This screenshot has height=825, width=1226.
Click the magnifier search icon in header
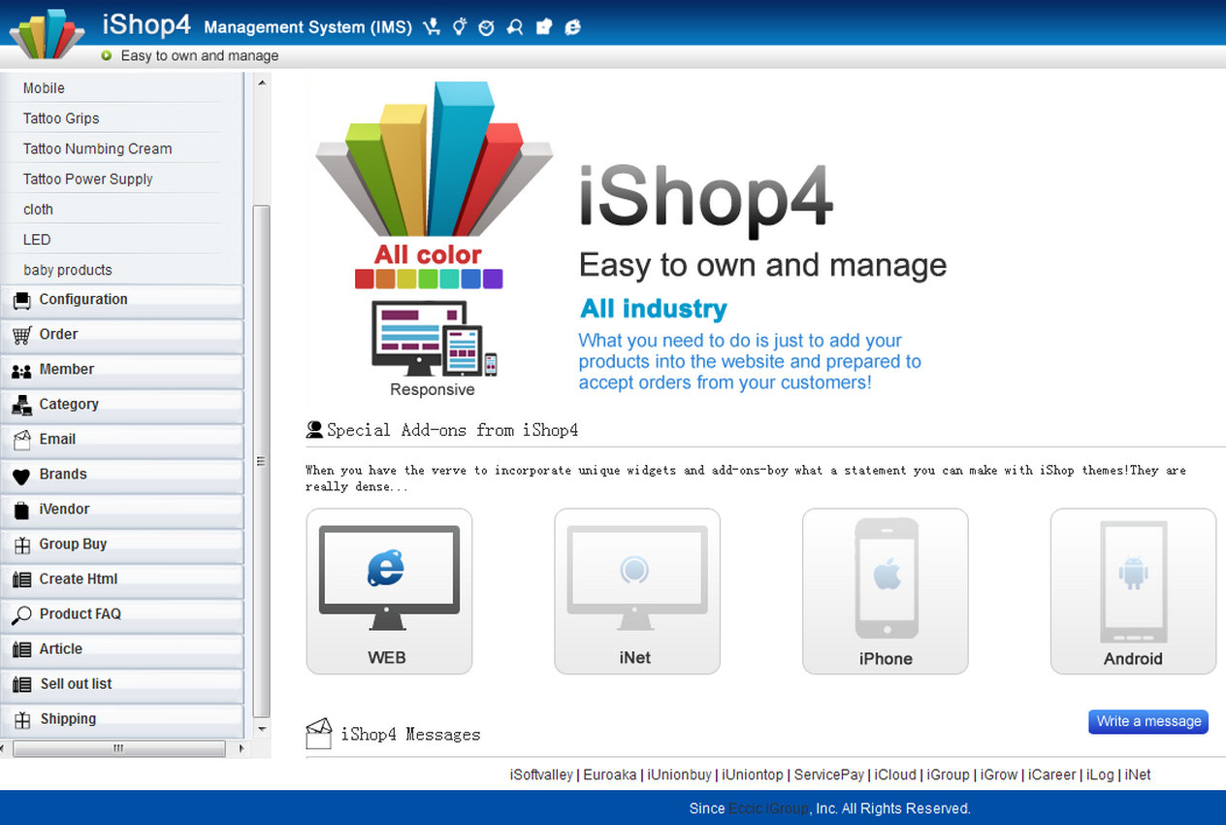(x=515, y=27)
